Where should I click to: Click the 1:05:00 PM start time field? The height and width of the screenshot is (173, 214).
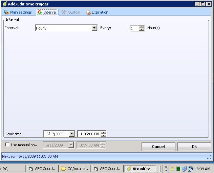pyautogui.click(x=89, y=134)
